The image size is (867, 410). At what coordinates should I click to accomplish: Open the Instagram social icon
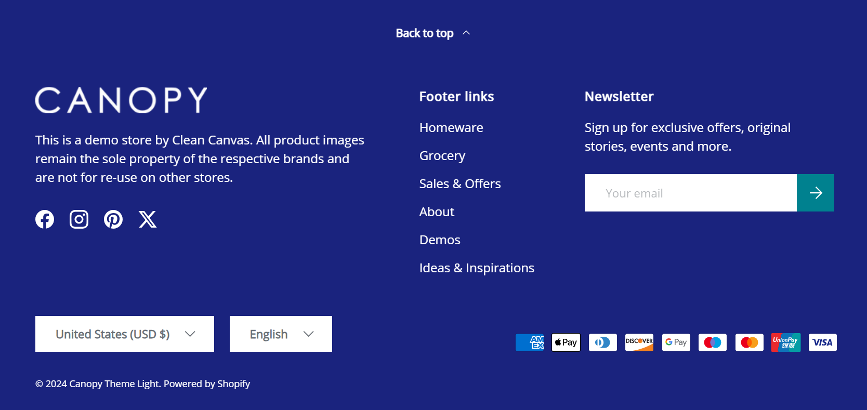tap(79, 219)
